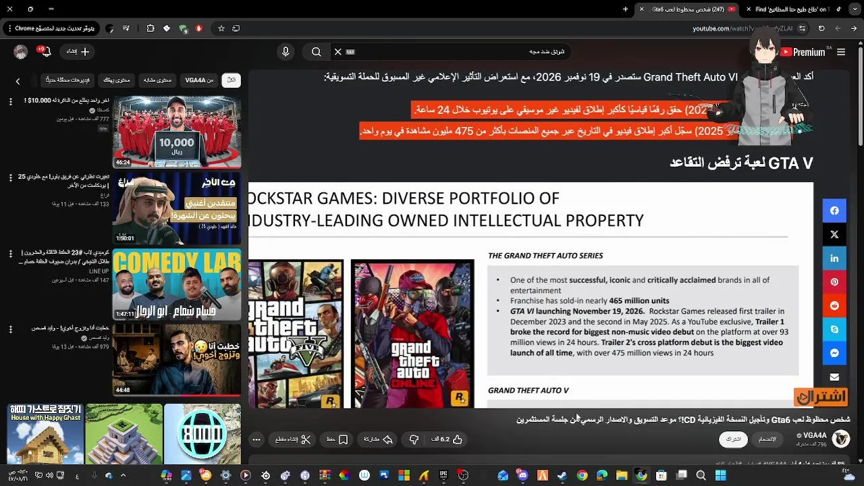Open options menu for the Comedy Lab video

click(10, 254)
